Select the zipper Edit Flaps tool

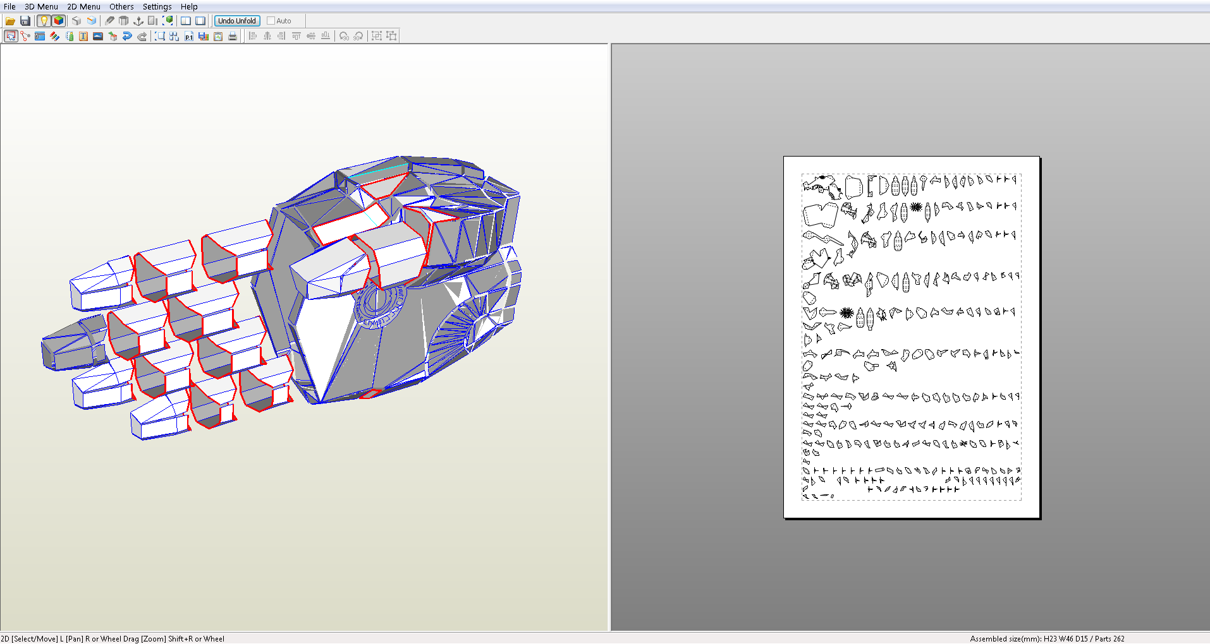[x=40, y=36]
